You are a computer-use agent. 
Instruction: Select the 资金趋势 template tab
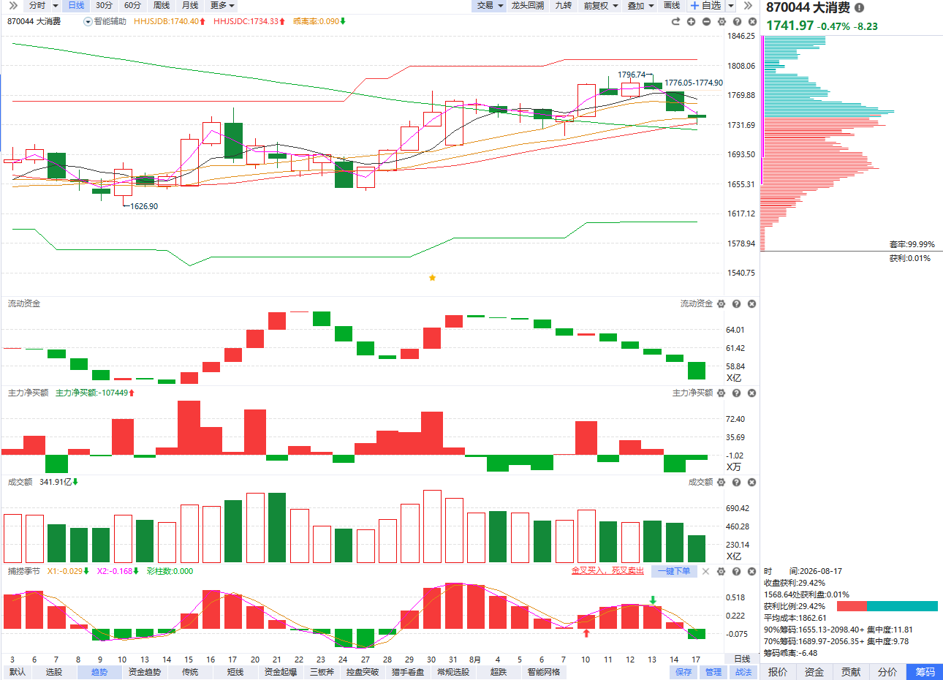point(145,672)
